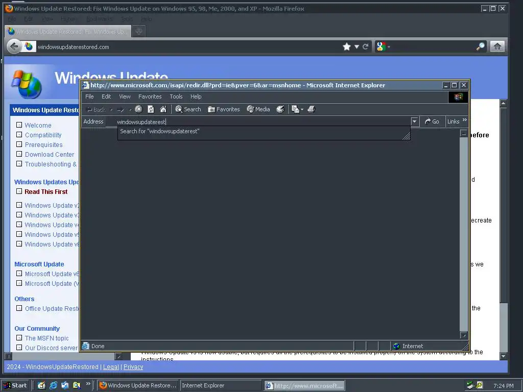Click the Firefox Home button
This screenshot has width=523, height=392.
[x=497, y=46]
